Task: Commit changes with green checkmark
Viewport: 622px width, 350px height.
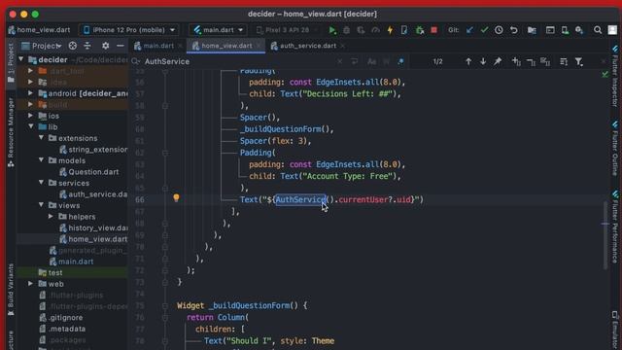Action: tap(484, 30)
